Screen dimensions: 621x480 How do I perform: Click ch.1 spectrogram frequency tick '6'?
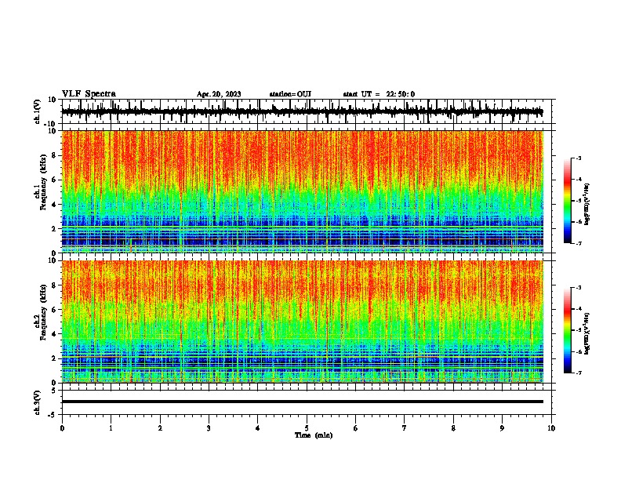point(55,180)
